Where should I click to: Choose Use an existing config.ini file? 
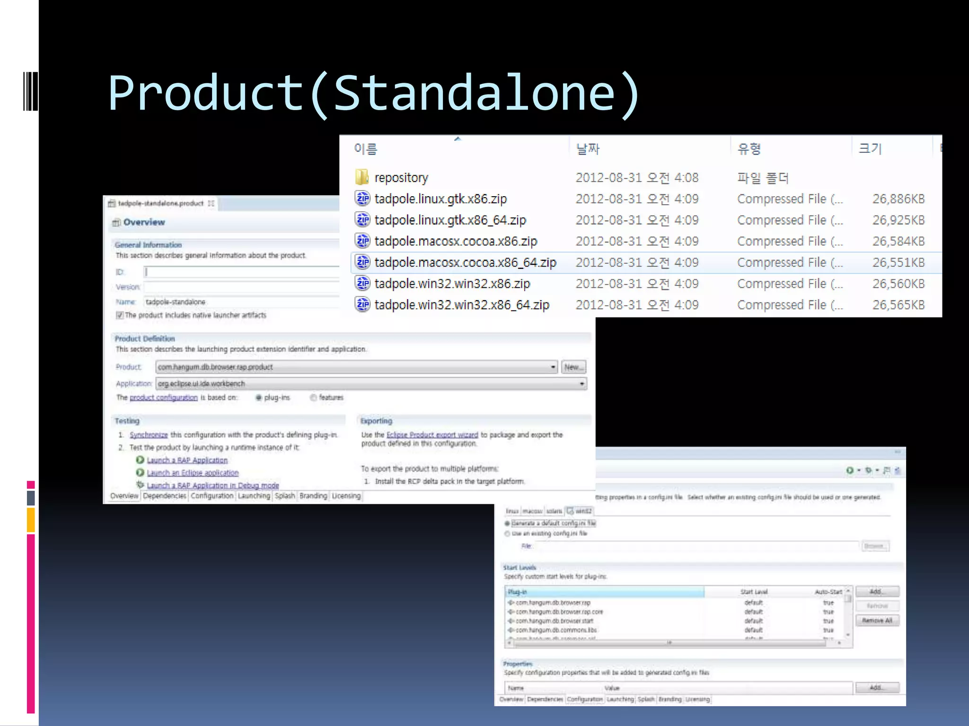508,534
